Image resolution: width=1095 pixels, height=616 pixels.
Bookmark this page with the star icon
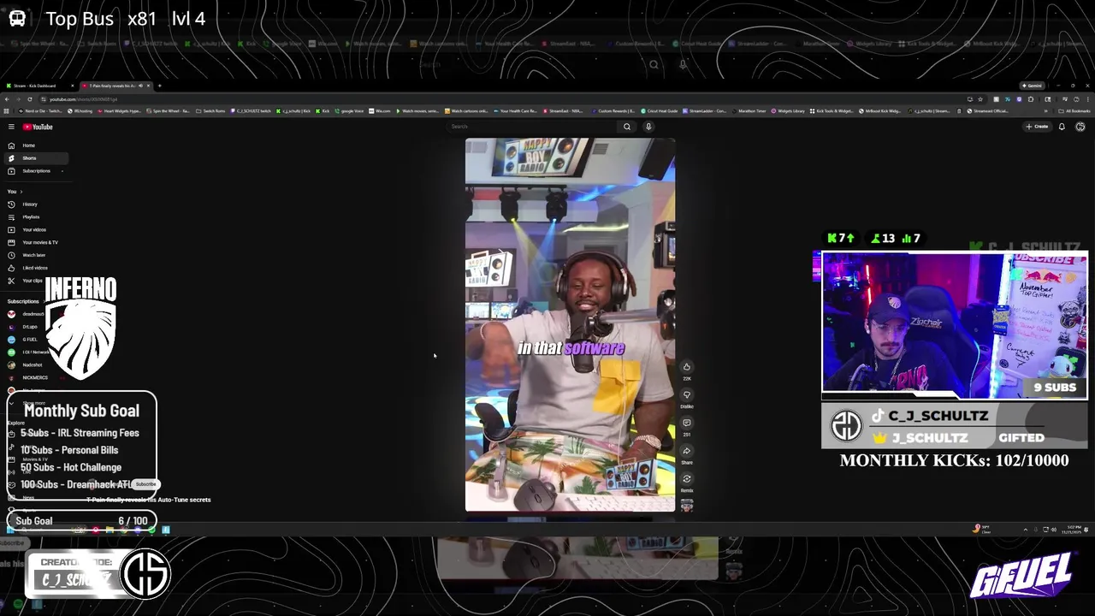pos(980,99)
